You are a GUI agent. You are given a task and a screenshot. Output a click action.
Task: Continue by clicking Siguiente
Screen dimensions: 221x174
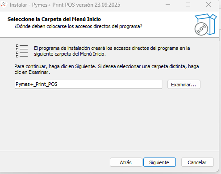click(x=159, y=162)
